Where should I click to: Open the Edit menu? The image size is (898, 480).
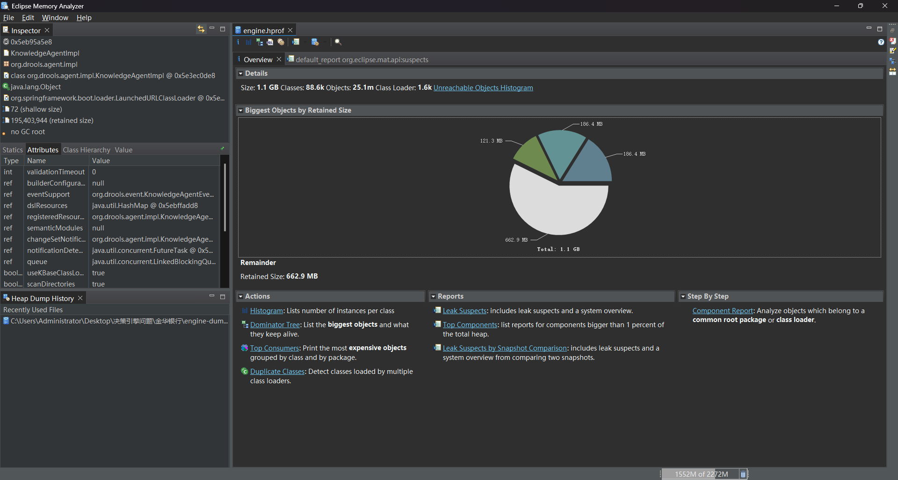[x=28, y=18]
